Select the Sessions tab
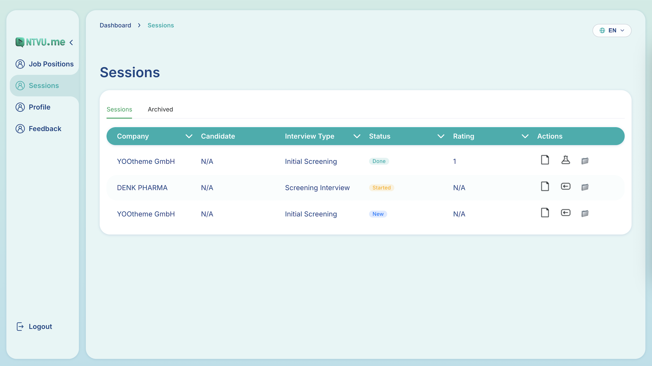 (x=119, y=109)
